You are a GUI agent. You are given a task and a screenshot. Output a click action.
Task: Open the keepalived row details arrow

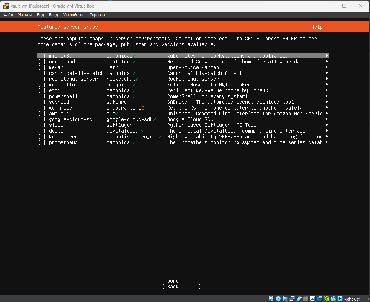coord(327,137)
